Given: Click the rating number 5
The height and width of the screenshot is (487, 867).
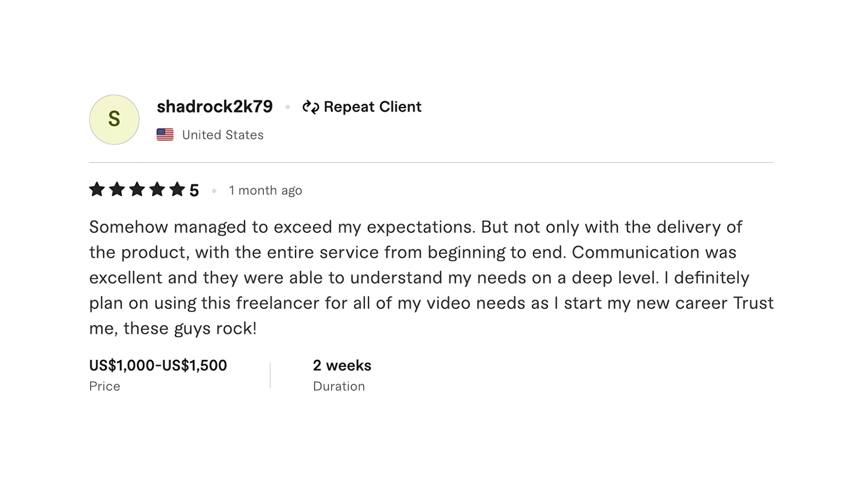Looking at the screenshot, I should click(x=194, y=190).
